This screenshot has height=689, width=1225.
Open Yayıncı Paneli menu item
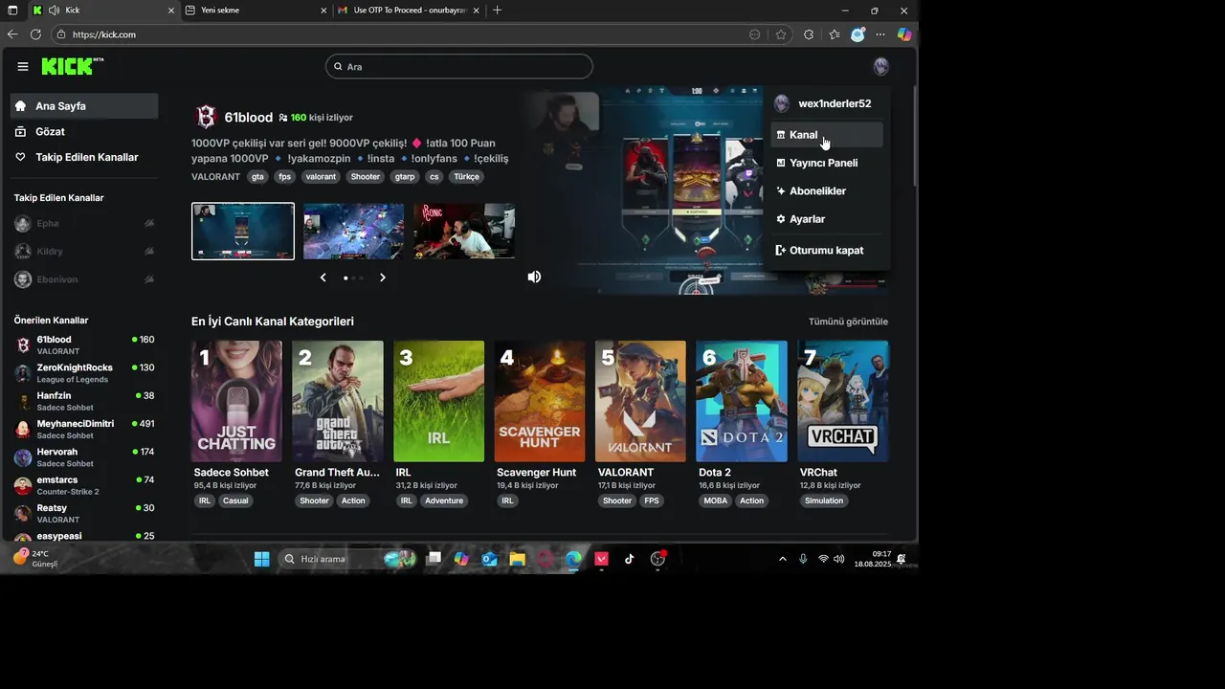[826, 163]
